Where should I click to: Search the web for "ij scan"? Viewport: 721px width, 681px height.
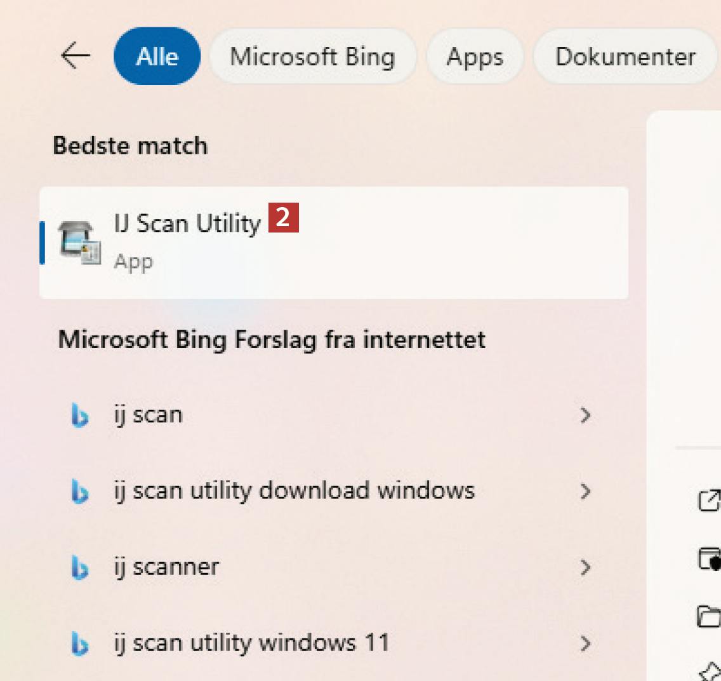click(x=149, y=415)
